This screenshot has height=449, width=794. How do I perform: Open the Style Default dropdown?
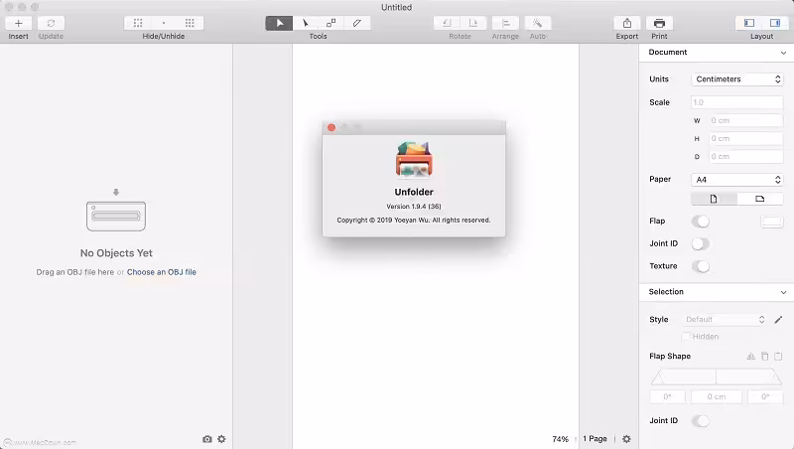725,319
